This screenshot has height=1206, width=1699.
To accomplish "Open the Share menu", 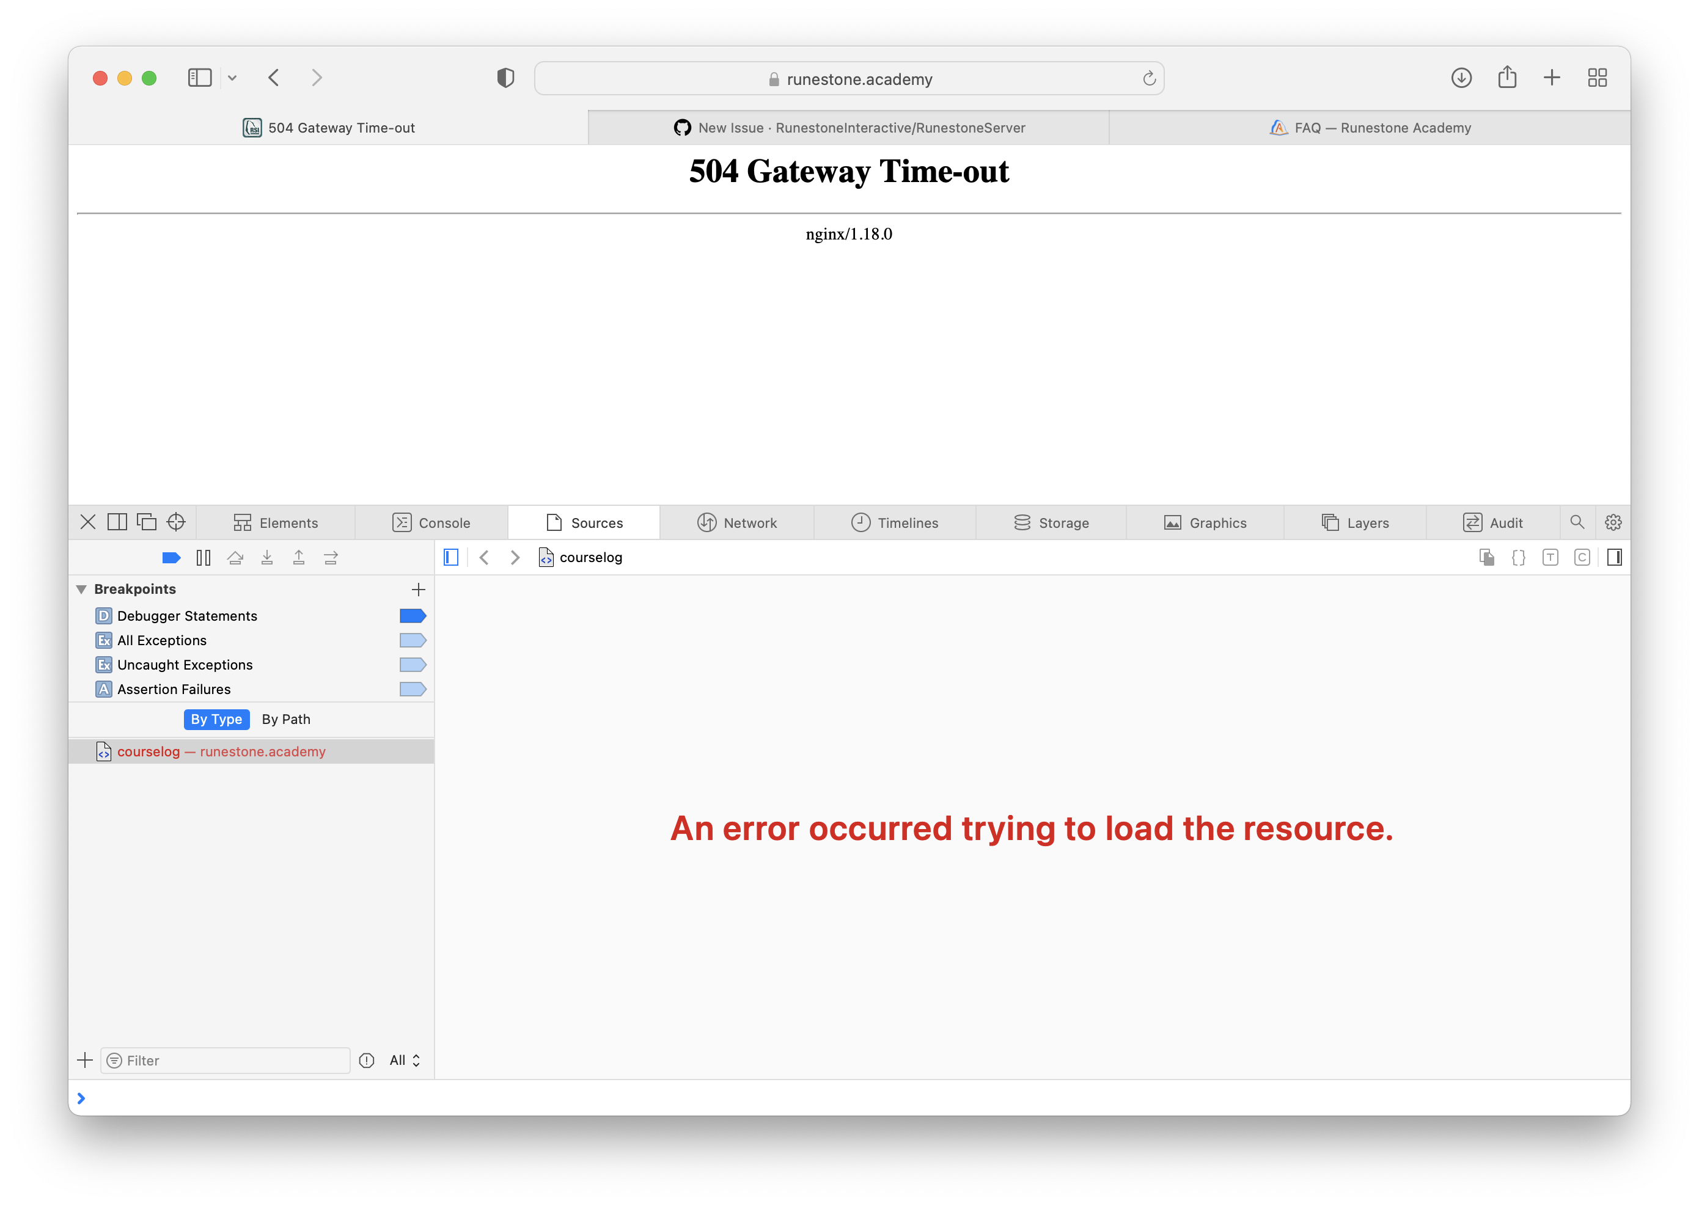I will [1507, 77].
